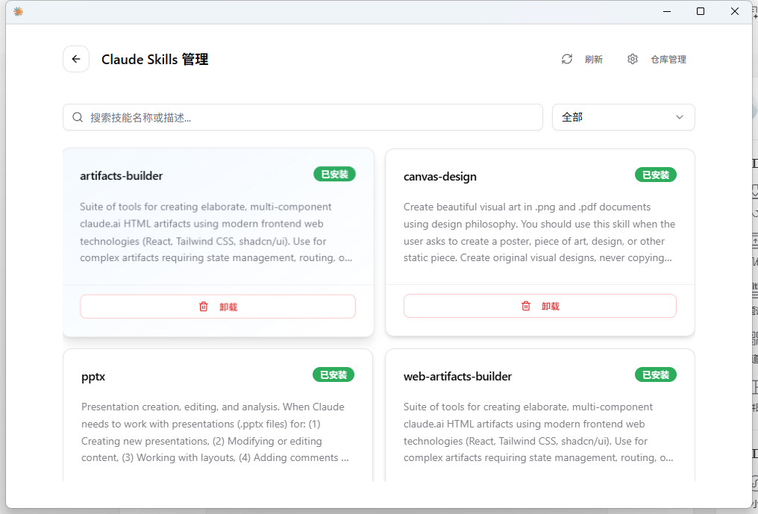Click the magnifier icon in search box

pos(78,117)
